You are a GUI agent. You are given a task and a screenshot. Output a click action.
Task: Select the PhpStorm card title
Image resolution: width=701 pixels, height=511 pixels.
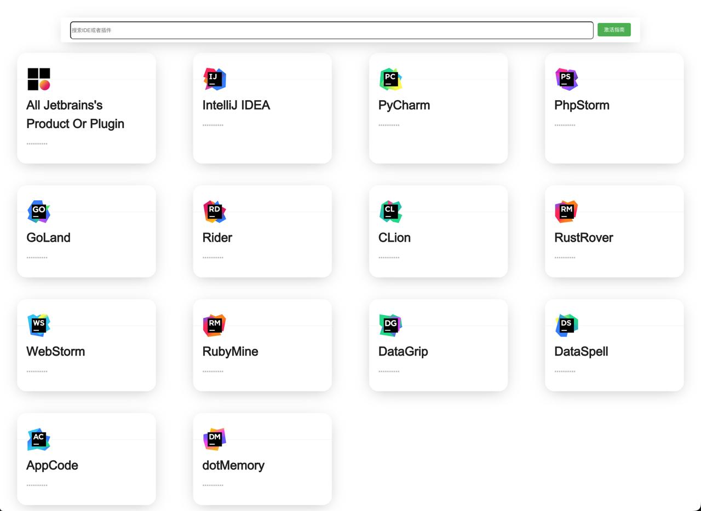[582, 105]
